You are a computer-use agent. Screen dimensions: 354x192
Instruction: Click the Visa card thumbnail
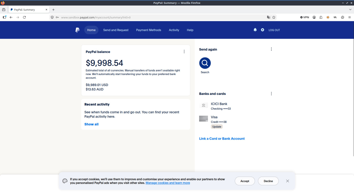coord(204,119)
